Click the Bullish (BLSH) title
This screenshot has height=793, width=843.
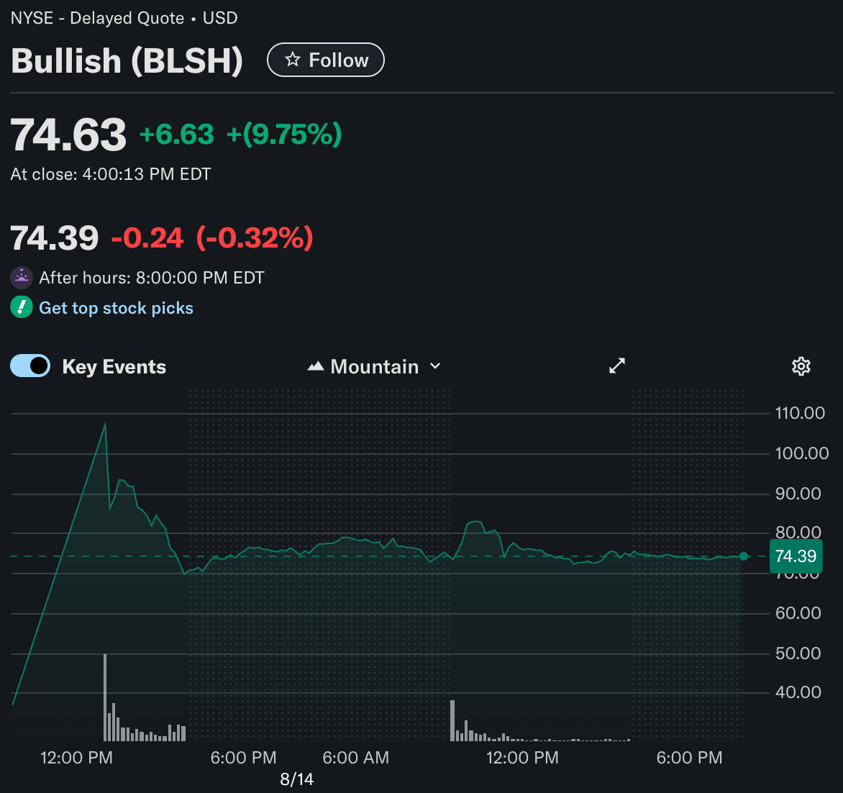(127, 60)
